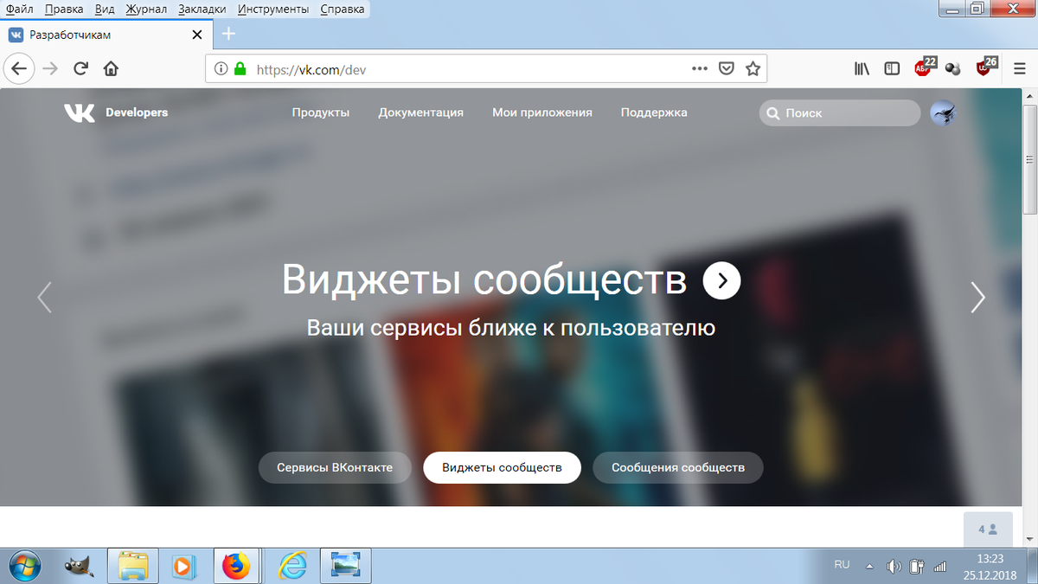Open GIMP from the taskbar
Image resolution: width=1038 pixels, height=584 pixels.
(80, 566)
